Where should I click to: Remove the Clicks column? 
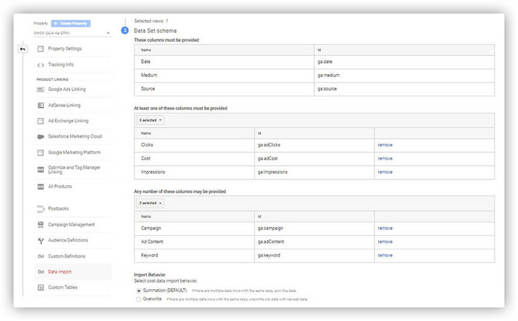(385, 145)
